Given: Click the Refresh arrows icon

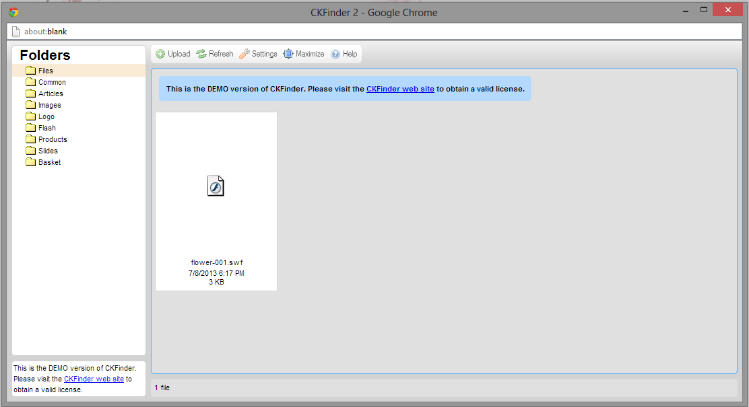Looking at the screenshot, I should click(x=201, y=54).
